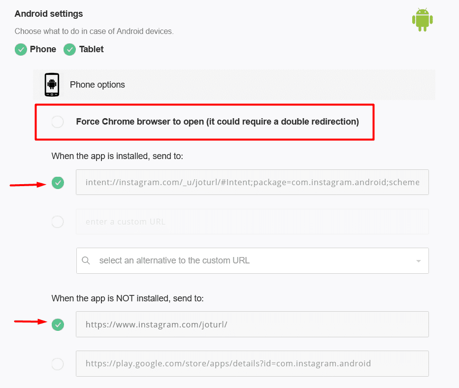Enable Force Chrome browser to open option
Screen dimensions: 459x388
(58, 122)
